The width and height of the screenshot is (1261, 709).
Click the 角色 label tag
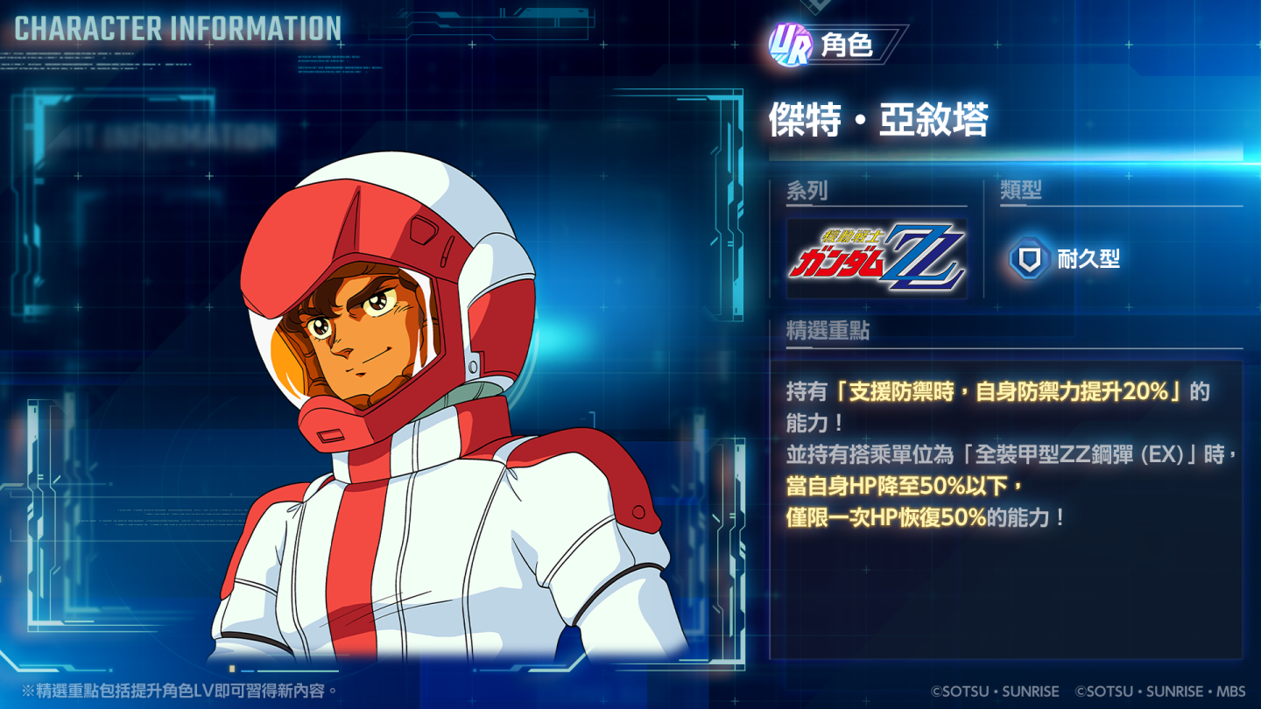(847, 45)
